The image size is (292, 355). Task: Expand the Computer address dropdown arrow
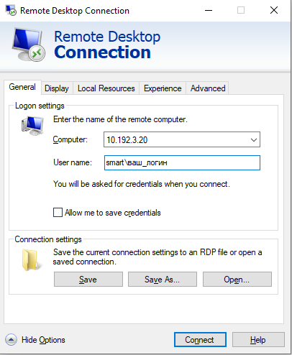click(254, 139)
